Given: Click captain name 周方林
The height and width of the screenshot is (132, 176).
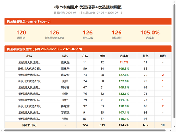Looking at the screenshot, I should (65, 87).
